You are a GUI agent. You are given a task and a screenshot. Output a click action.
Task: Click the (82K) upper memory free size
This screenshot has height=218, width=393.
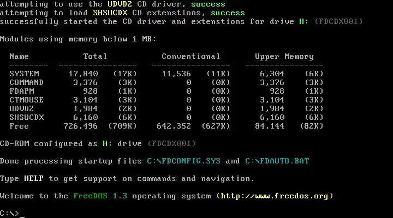[x=312, y=126]
